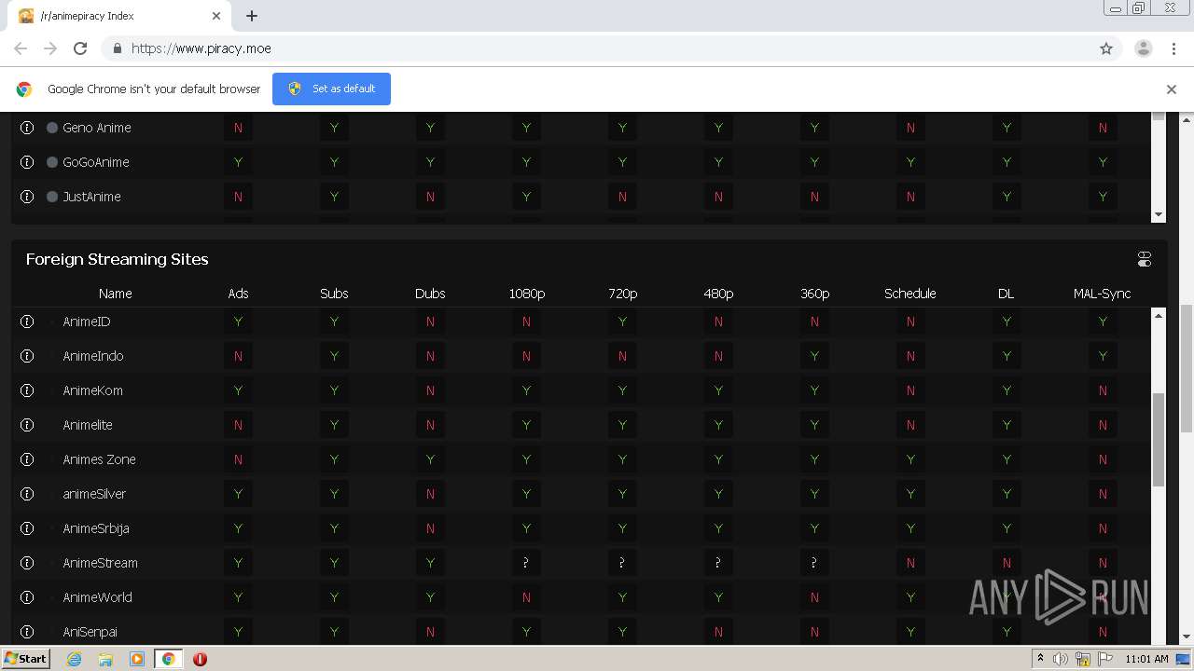Open info icon for animeSilver

27,494
